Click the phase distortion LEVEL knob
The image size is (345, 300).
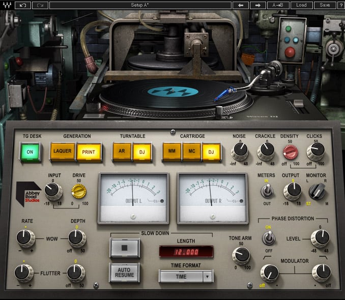[x=320, y=238]
